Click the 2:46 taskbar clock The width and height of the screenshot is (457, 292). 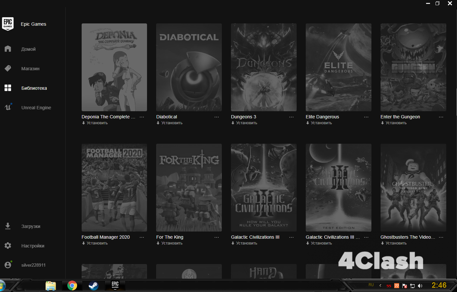coord(439,285)
